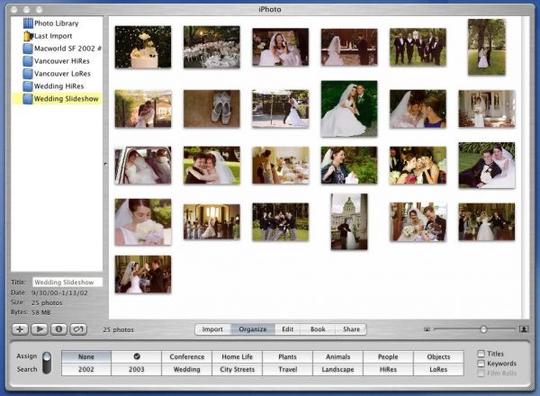Viewport: 540px width, 396px height.
Task: Open the Photo Library in sidebar
Action: click(56, 22)
